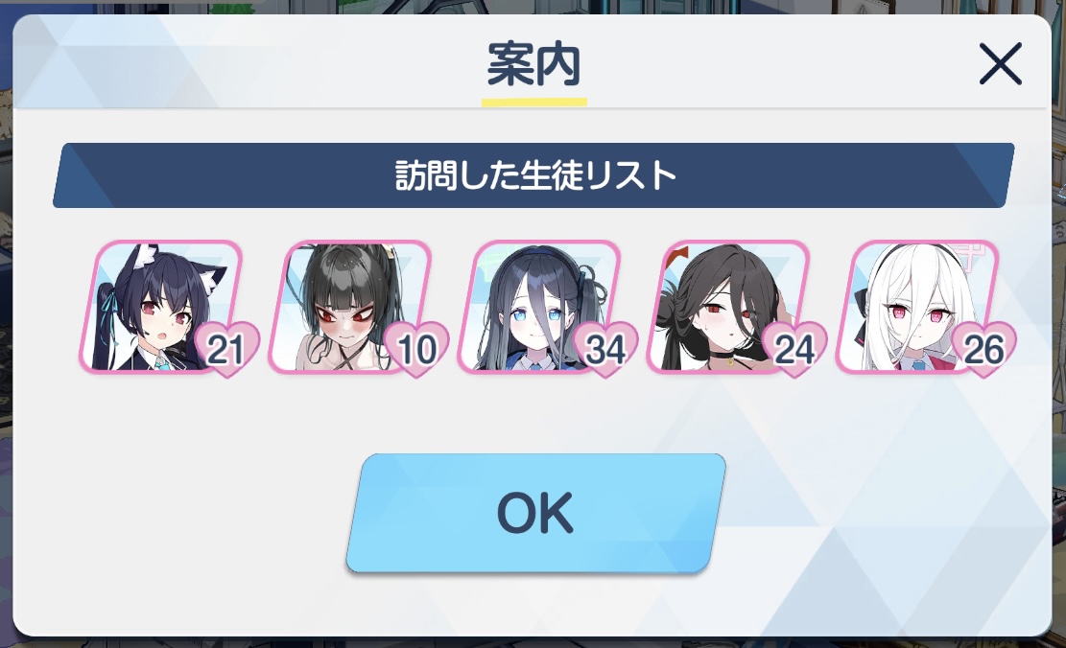Close the 案内 dialog with X
The width and height of the screenshot is (1066, 648).
click(x=1000, y=64)
